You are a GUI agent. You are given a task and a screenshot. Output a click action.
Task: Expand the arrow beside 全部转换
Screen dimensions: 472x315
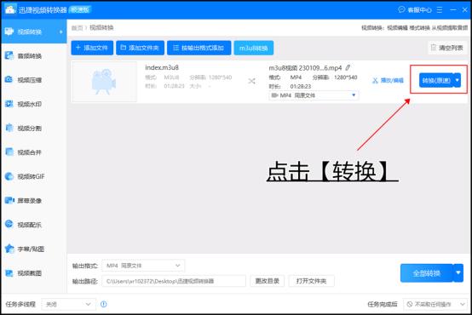458,273
